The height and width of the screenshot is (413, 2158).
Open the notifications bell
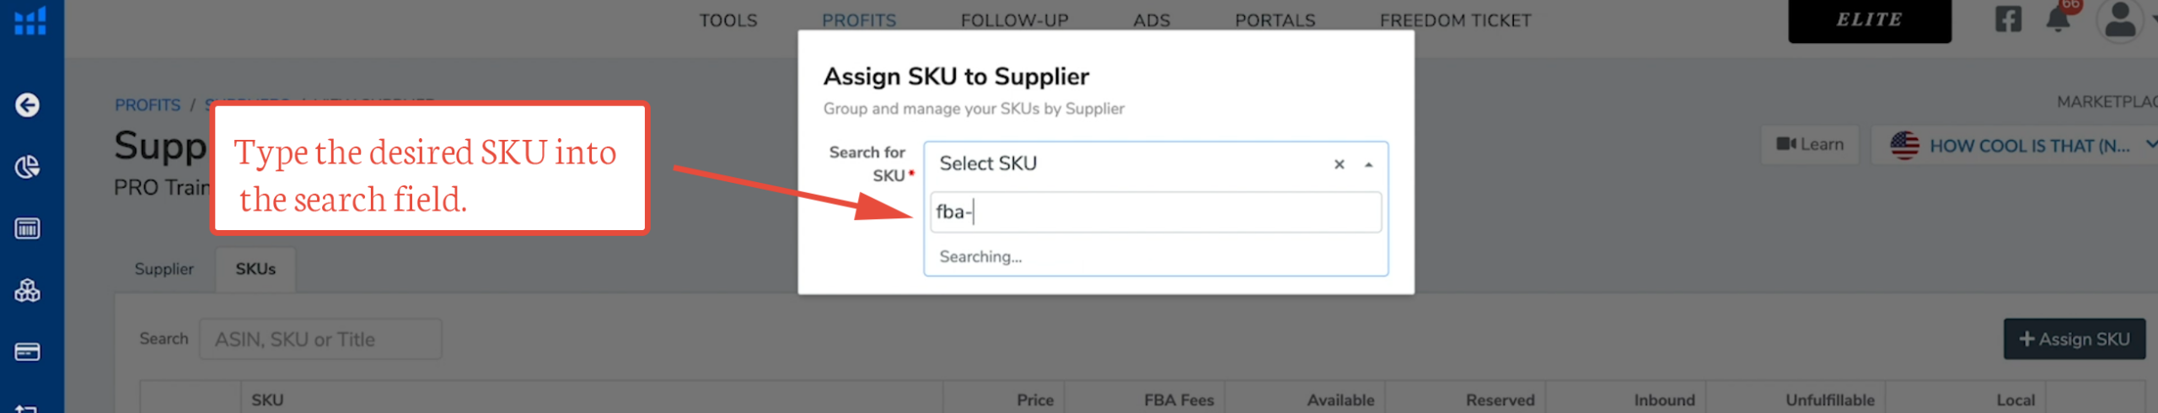point(2058,19)
